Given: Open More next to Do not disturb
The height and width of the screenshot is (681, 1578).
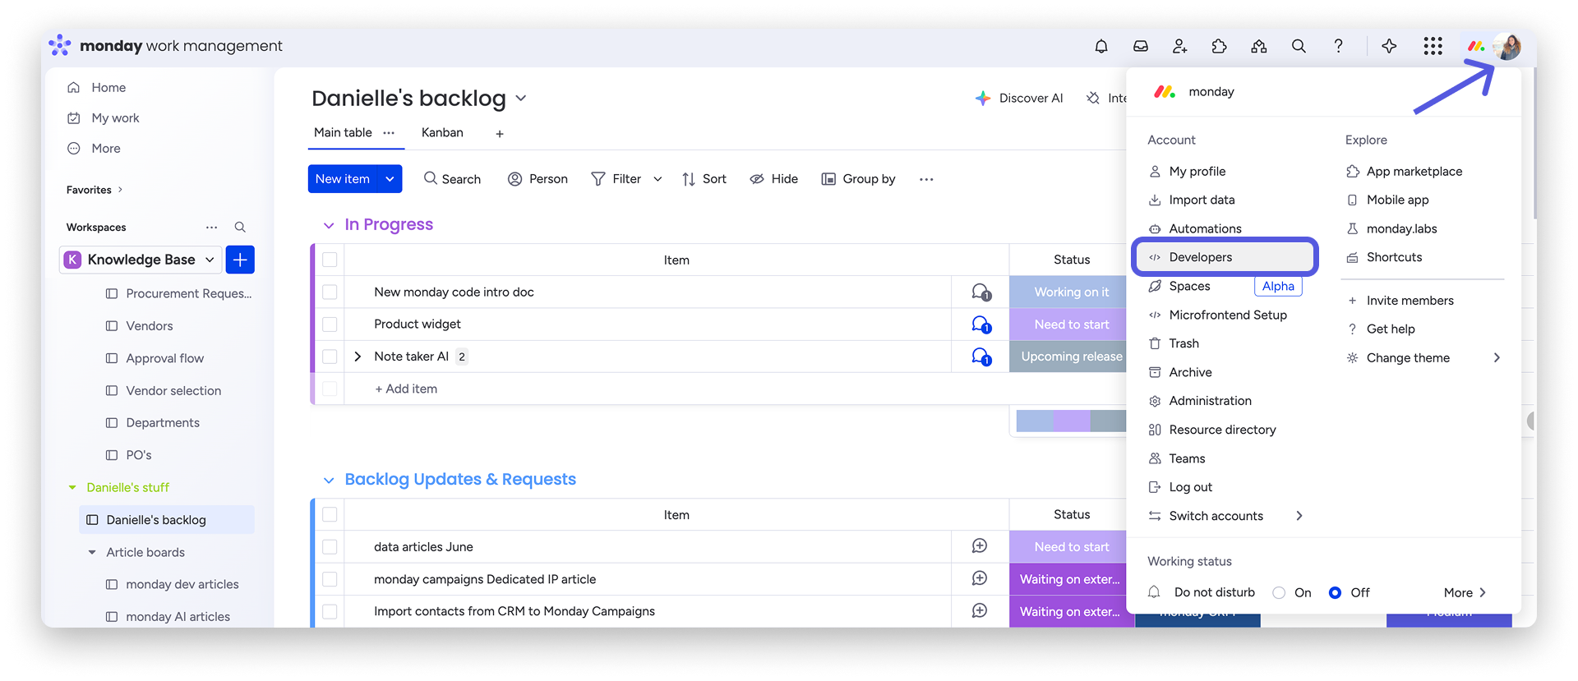Looking at the screenshot, I should (x=1465, y=592).
